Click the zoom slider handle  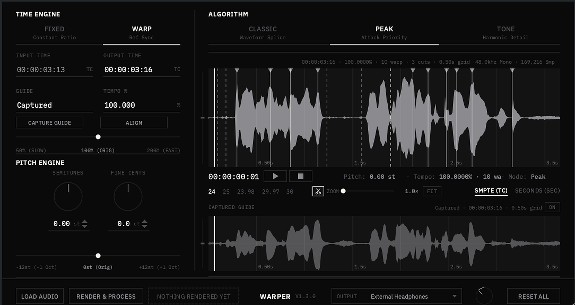(343, 191)
